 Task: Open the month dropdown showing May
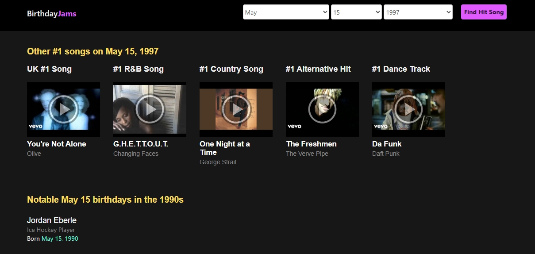tap(286, 12)
